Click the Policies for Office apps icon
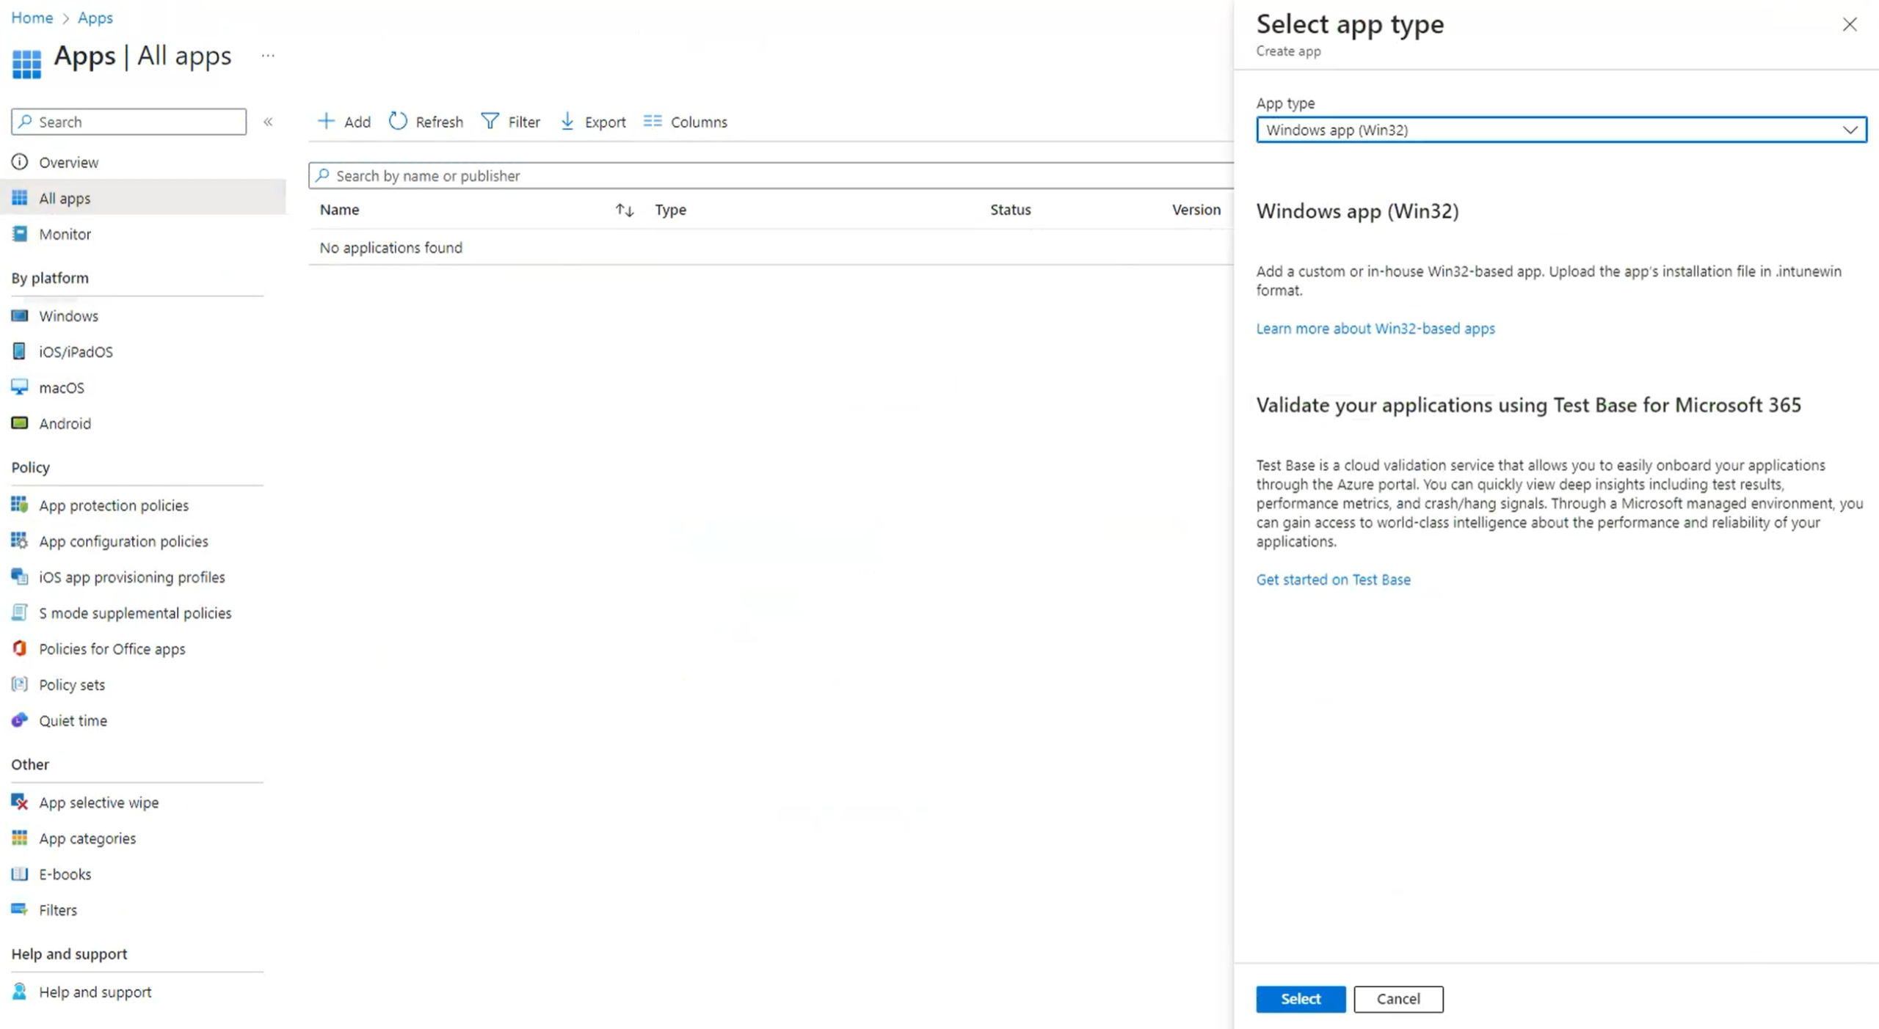The image size is (1879, 1029). (x=20, y=648)
